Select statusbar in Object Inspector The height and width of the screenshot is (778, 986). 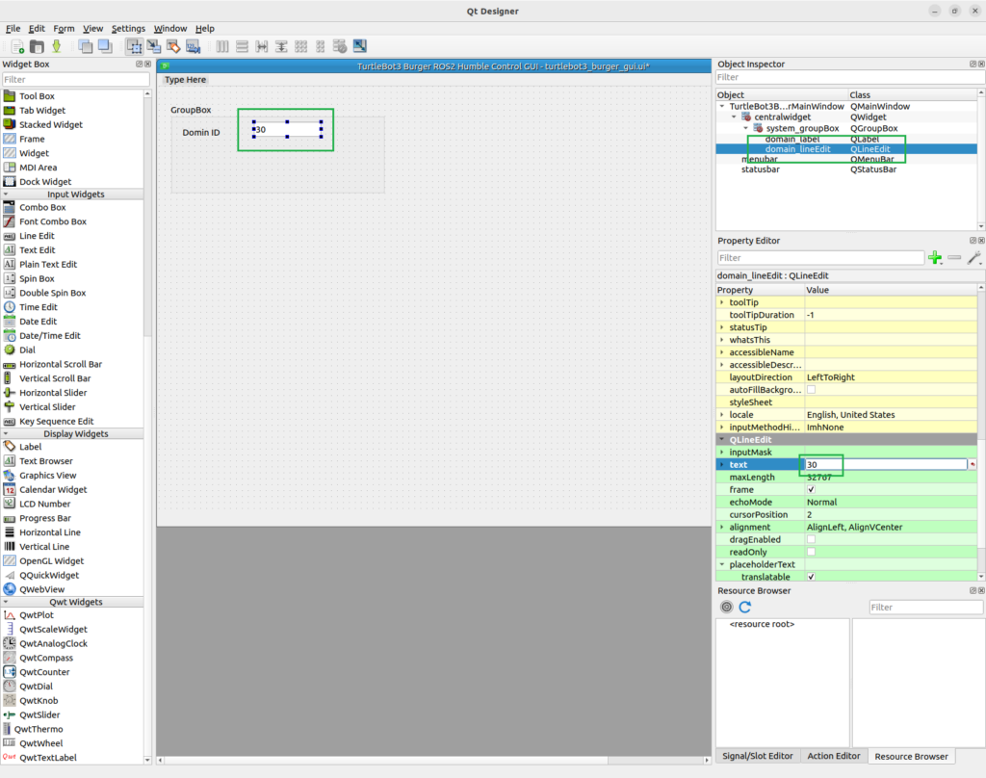[x=761, y=169]
